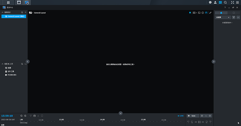This screenshot has width=241, height=126.
Task: Select the Monitor Center taskbar app
Action: 26,2
